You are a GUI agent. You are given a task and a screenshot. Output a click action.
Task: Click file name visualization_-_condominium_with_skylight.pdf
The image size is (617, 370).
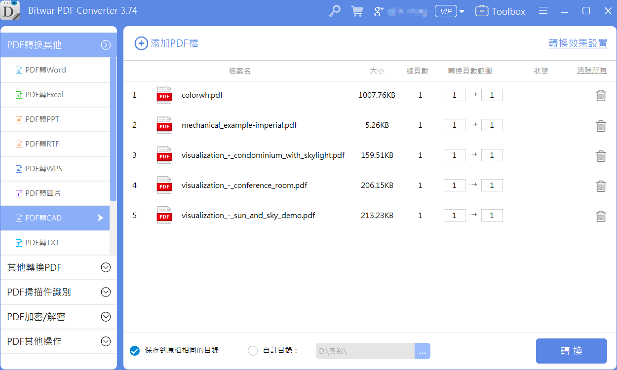click(263, 155)
